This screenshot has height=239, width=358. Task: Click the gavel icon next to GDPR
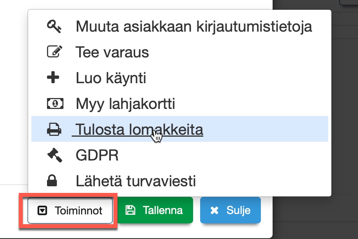pos(54,155)
